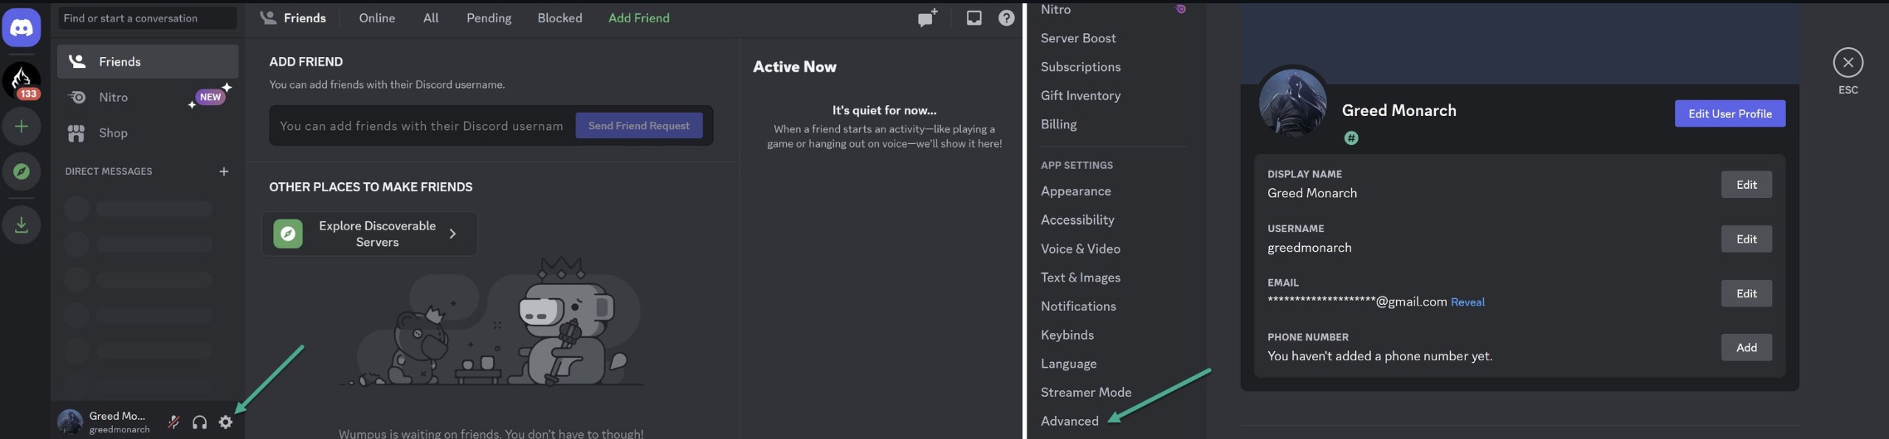Image resolution: width=1889 pixels, height=439 pixels.
Task: Click the Download Apps icon
Action: tap(22, 224)
